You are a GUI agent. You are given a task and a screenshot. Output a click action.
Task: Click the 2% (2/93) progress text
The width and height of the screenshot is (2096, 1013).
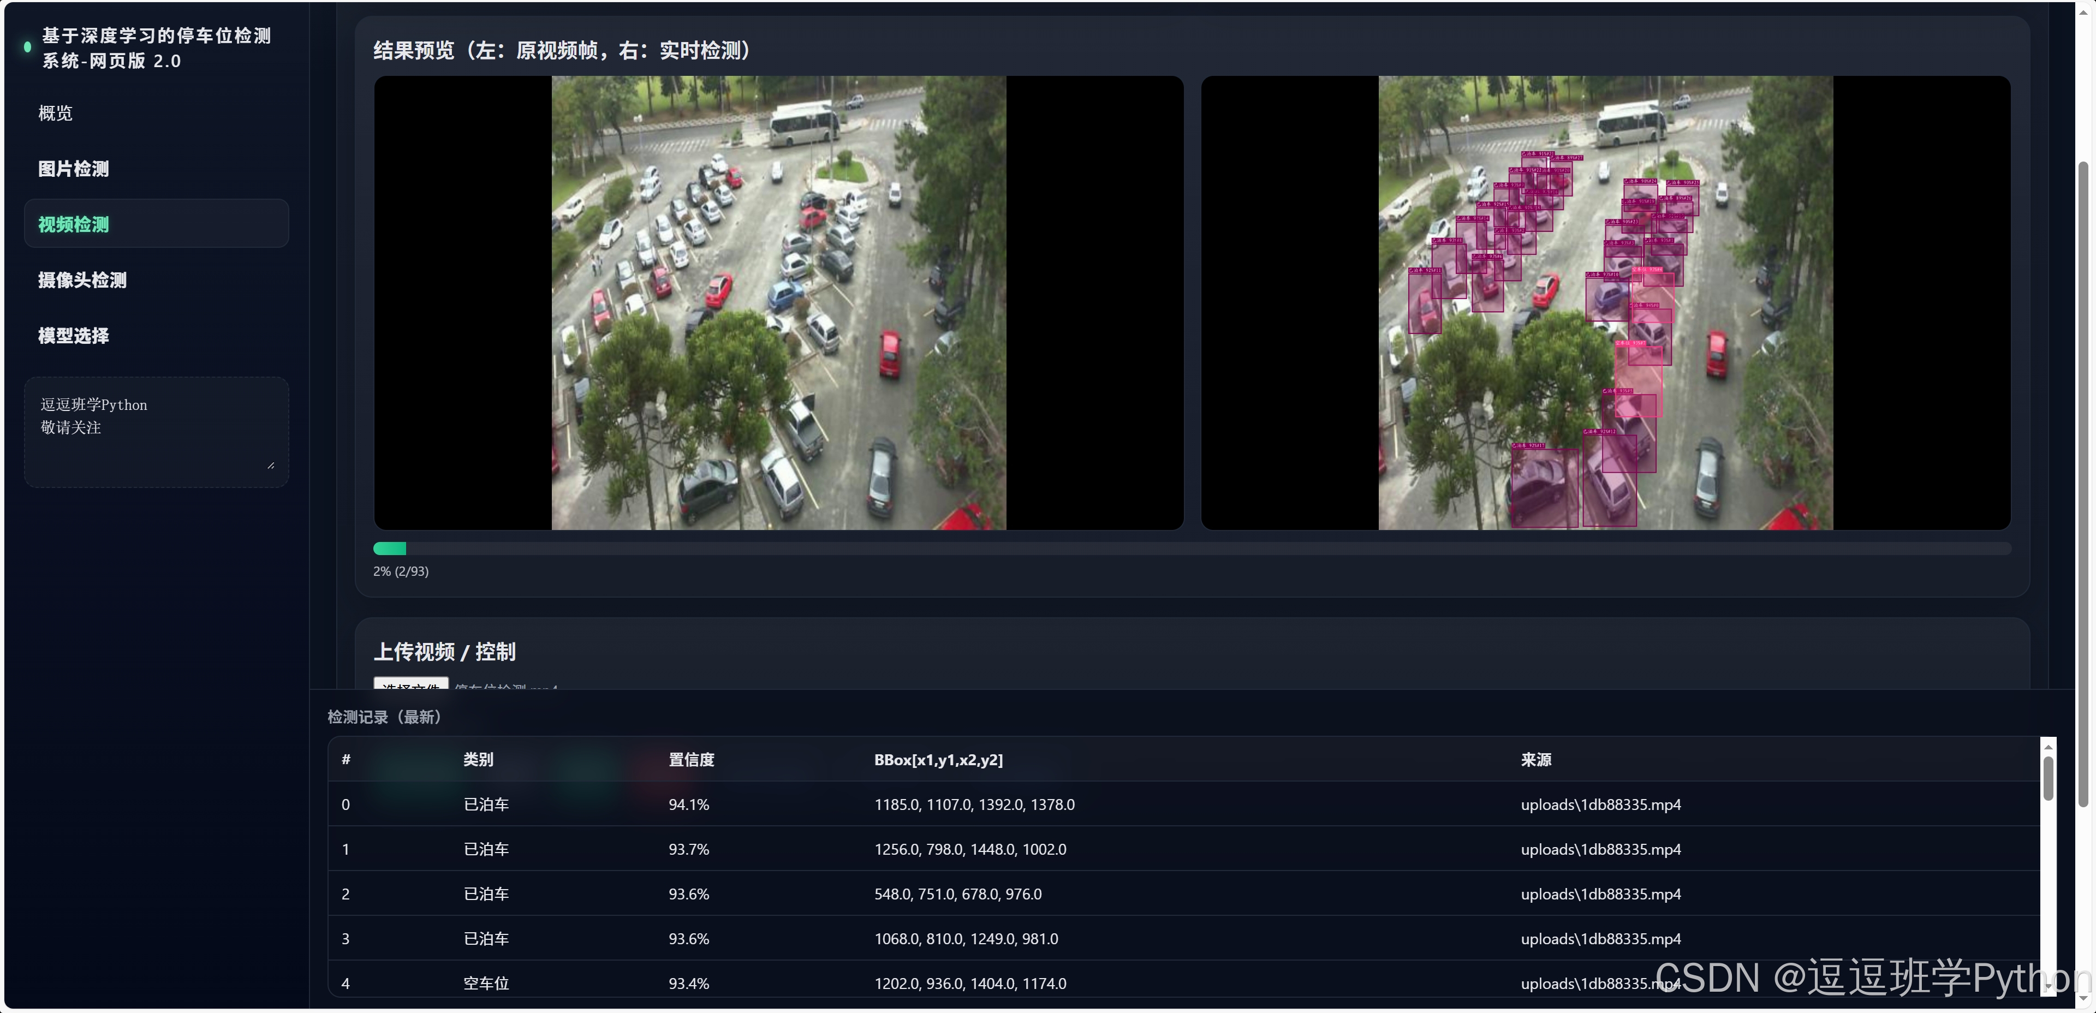coord(401,571)
